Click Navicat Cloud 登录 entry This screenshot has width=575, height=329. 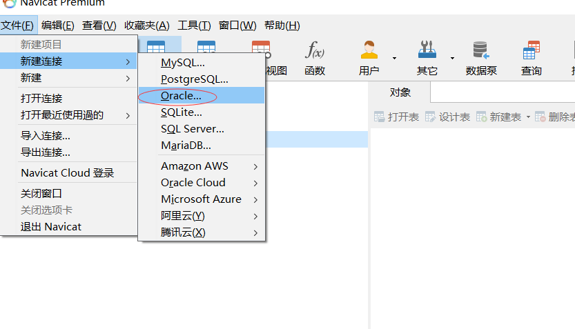pos(69,172)
